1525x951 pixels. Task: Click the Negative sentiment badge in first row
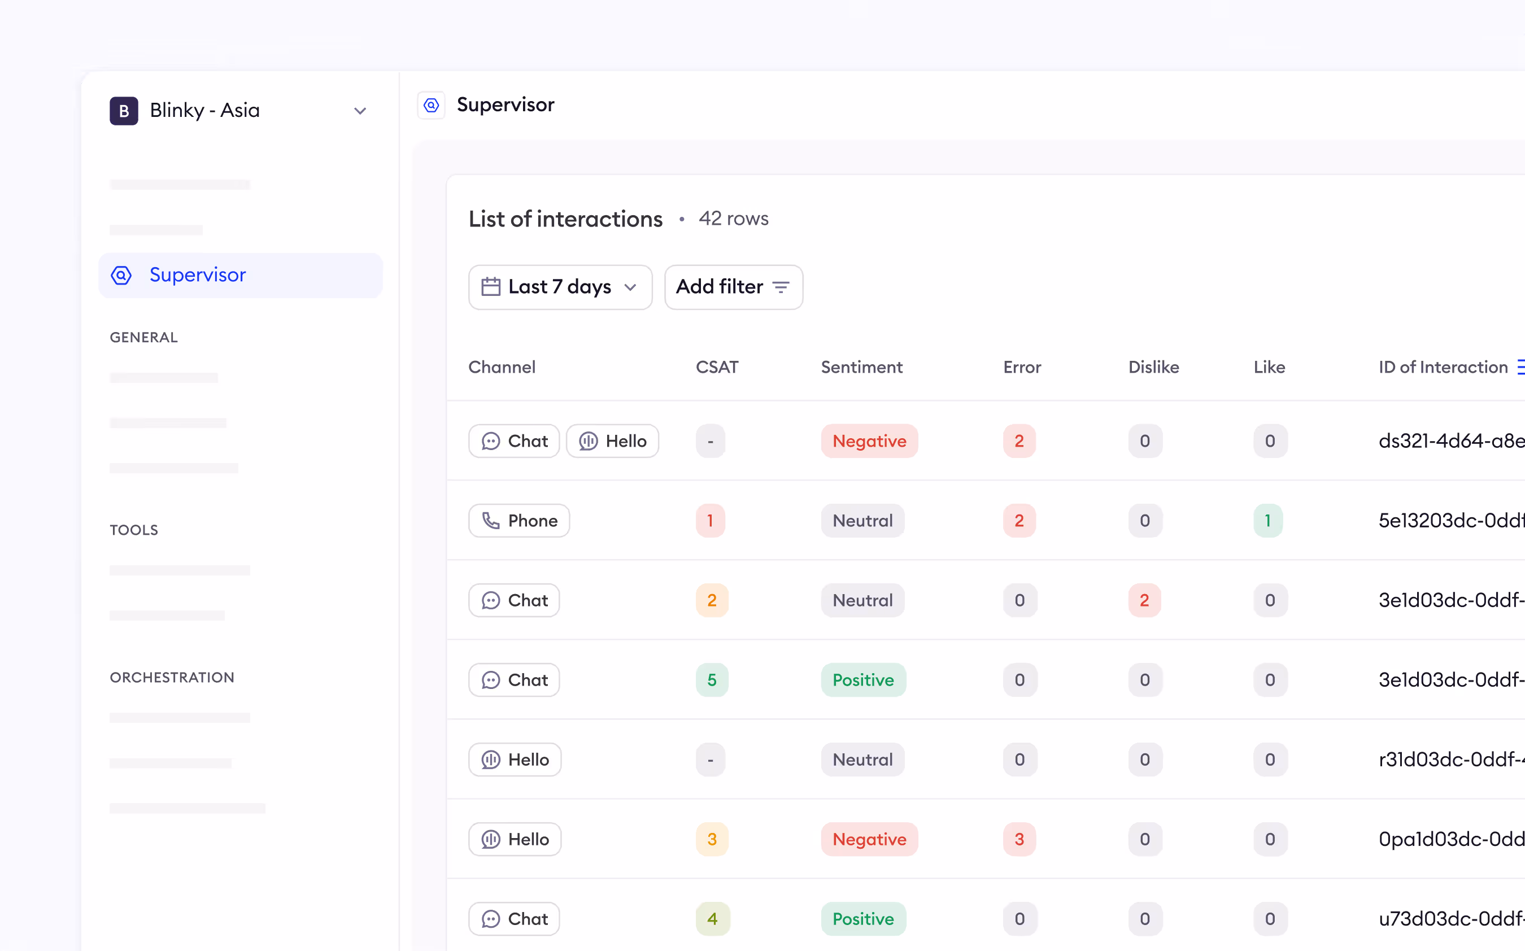point(869,441)
